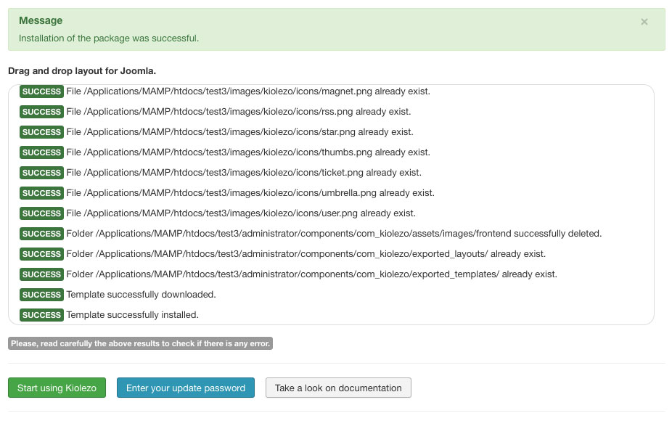Click the Start using Kiolezo button
The image size is (672, 421).
tap(57, 388)
